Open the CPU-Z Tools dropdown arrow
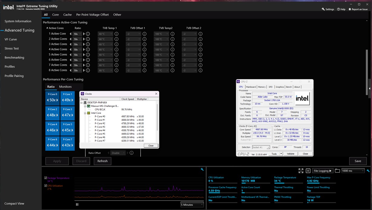This screenshot has height=210, width=372. [x=281, y=154]
